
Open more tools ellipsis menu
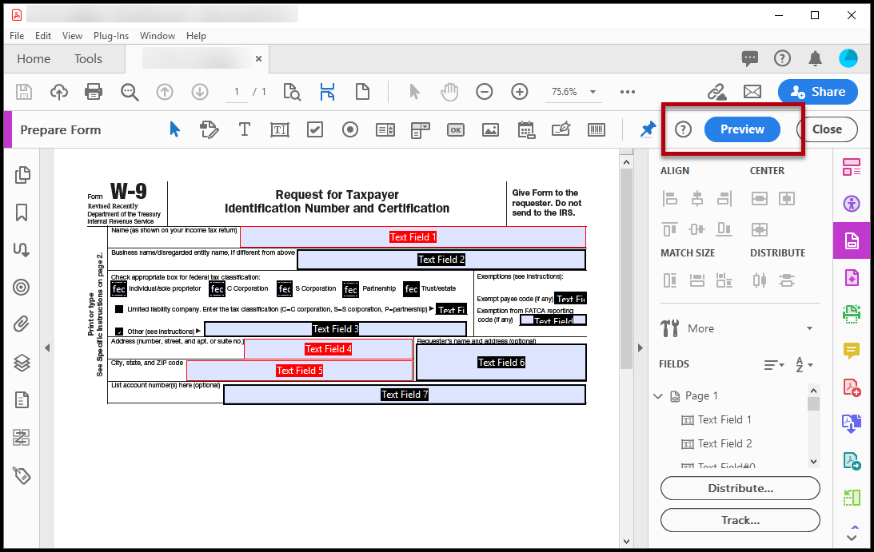pos(628,92)
